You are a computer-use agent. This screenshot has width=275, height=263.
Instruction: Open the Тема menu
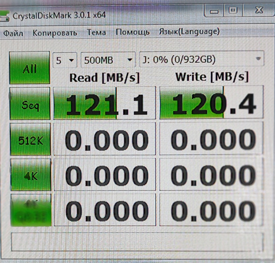click(x=96, y=32)
